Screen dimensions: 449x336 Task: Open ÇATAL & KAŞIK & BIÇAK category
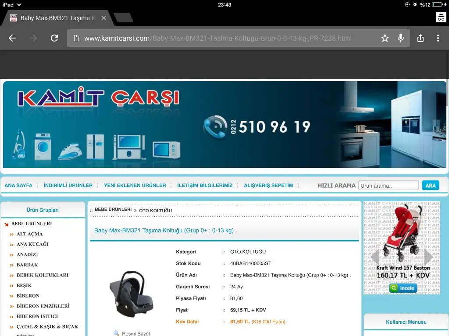point(47,326)
